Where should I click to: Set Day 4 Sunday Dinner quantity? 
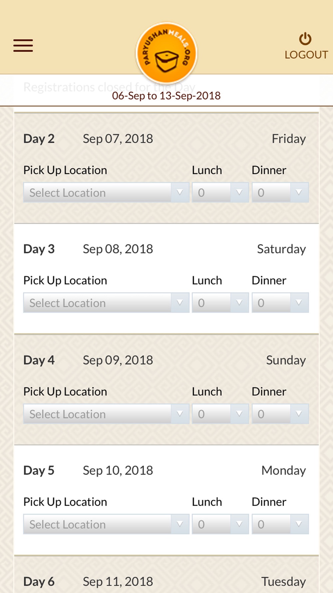tap(280, 414)
